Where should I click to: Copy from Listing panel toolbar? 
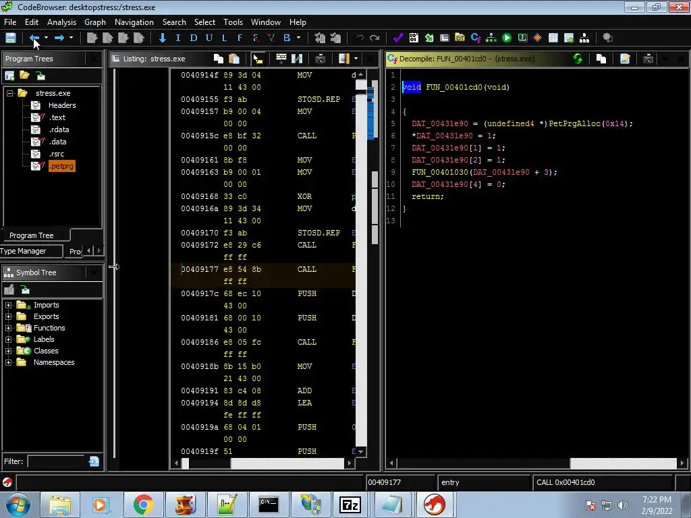pos(219,59)
